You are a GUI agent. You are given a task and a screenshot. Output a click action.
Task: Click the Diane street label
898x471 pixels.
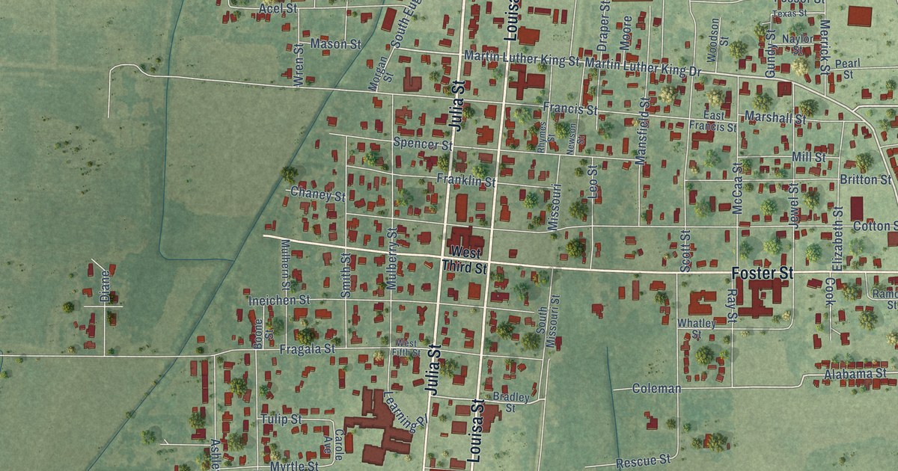point(104,286)
